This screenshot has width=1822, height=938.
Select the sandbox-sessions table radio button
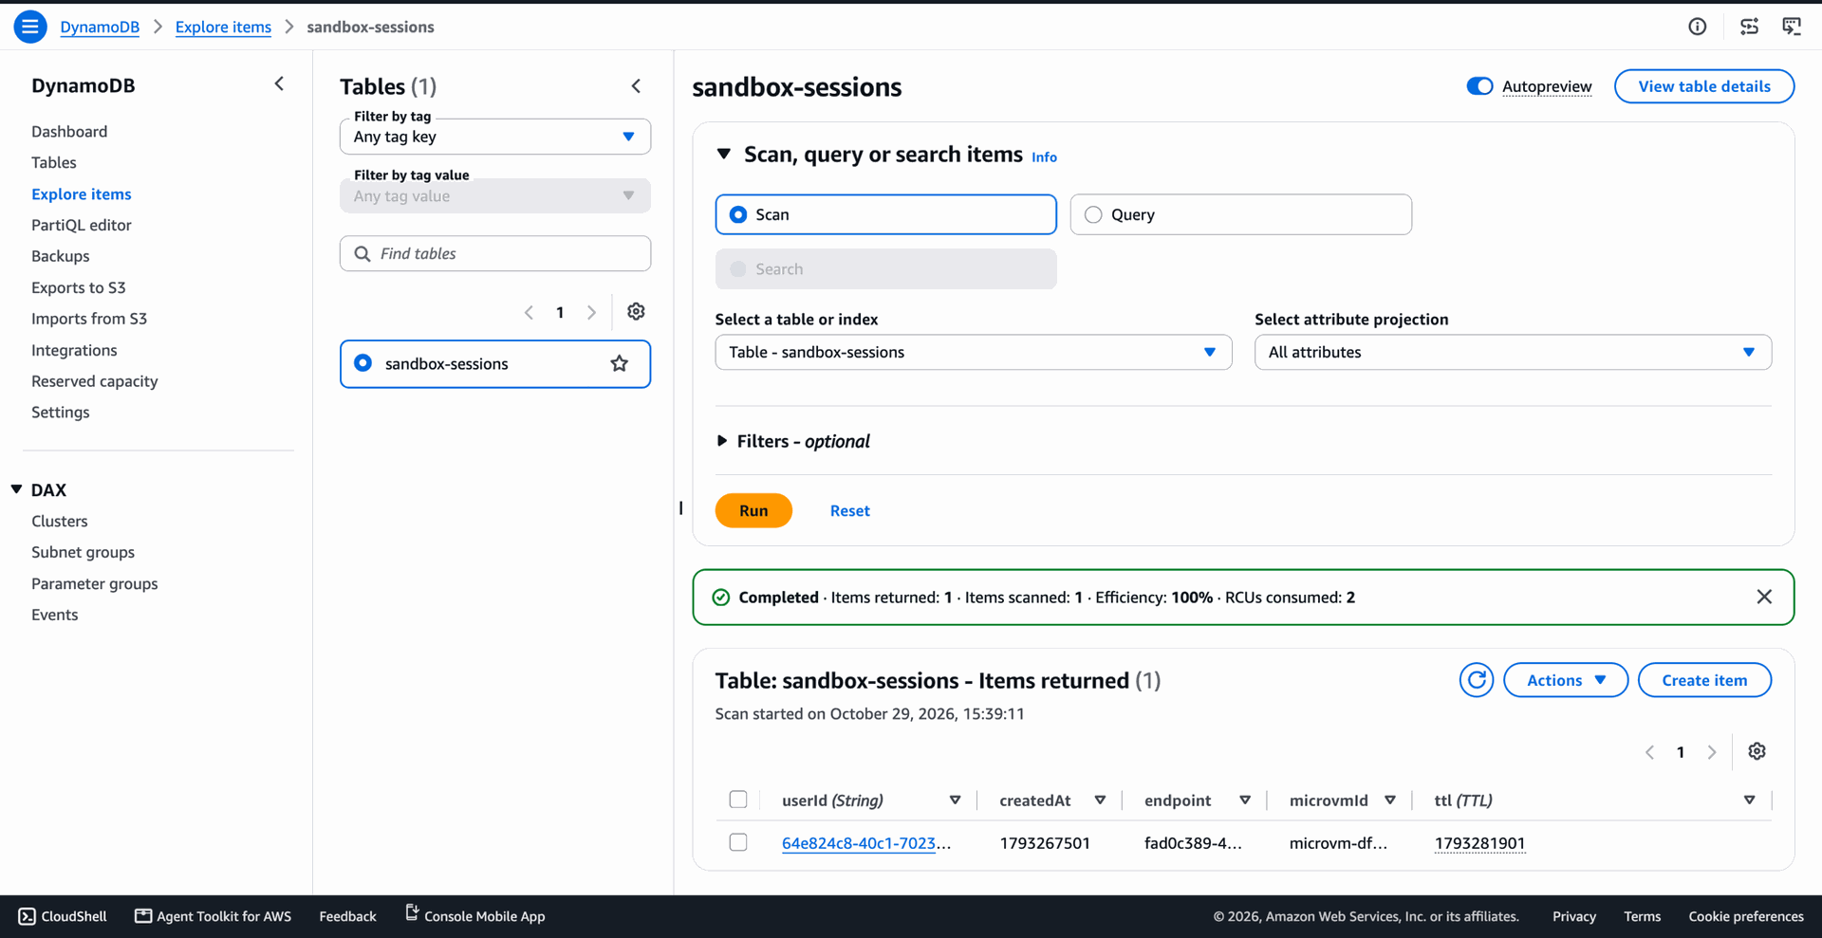point(363,363)
